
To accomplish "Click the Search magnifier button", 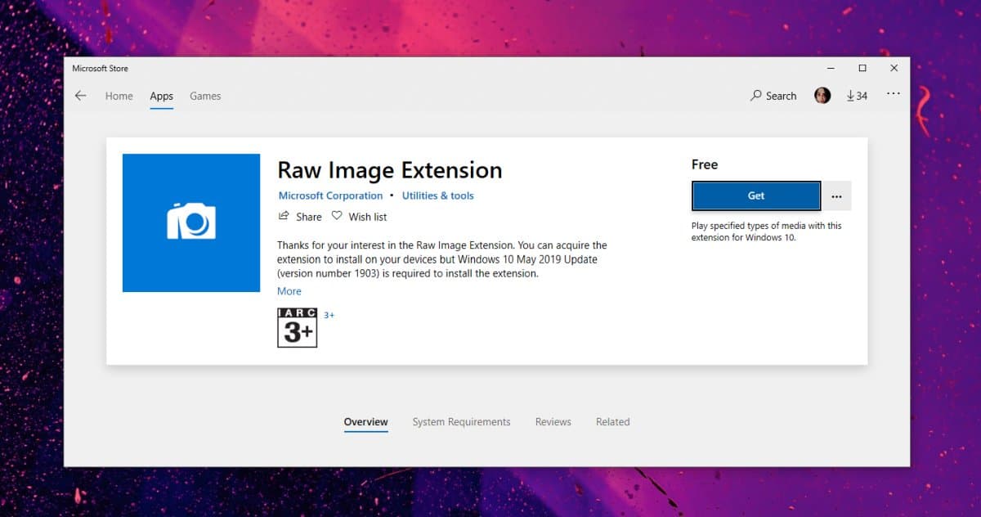I will tap(773, 96).
